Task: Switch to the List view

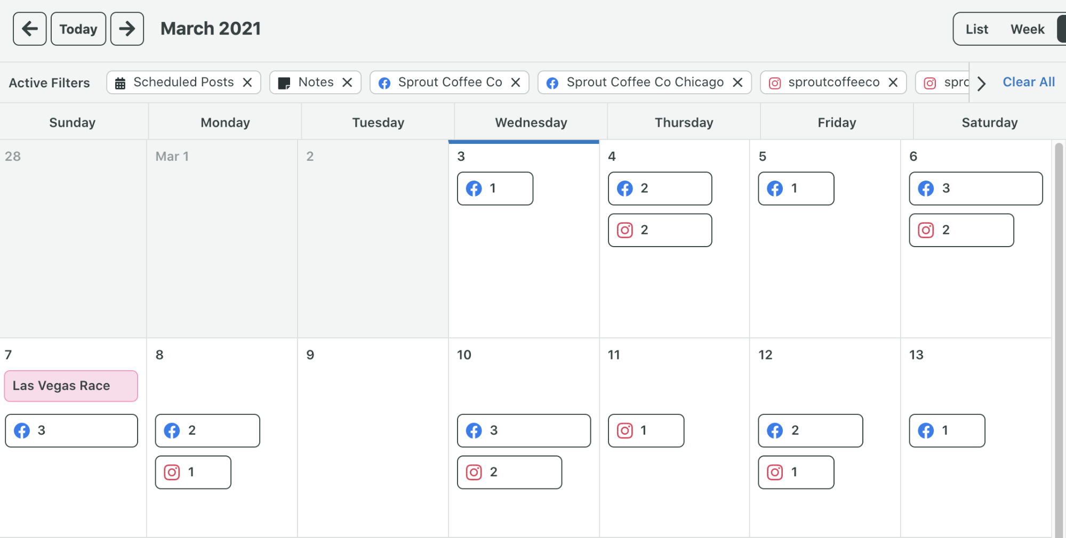Action: (x=976, y=29)
